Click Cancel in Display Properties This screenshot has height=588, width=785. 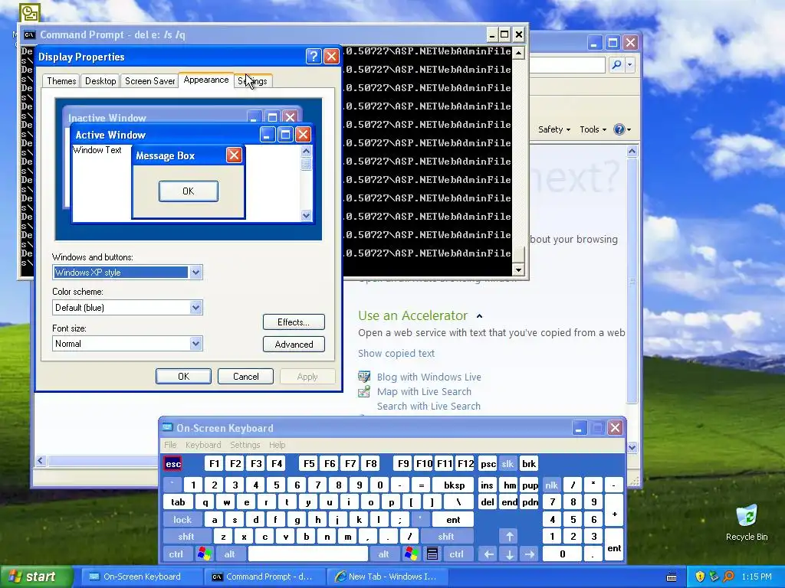246,377
